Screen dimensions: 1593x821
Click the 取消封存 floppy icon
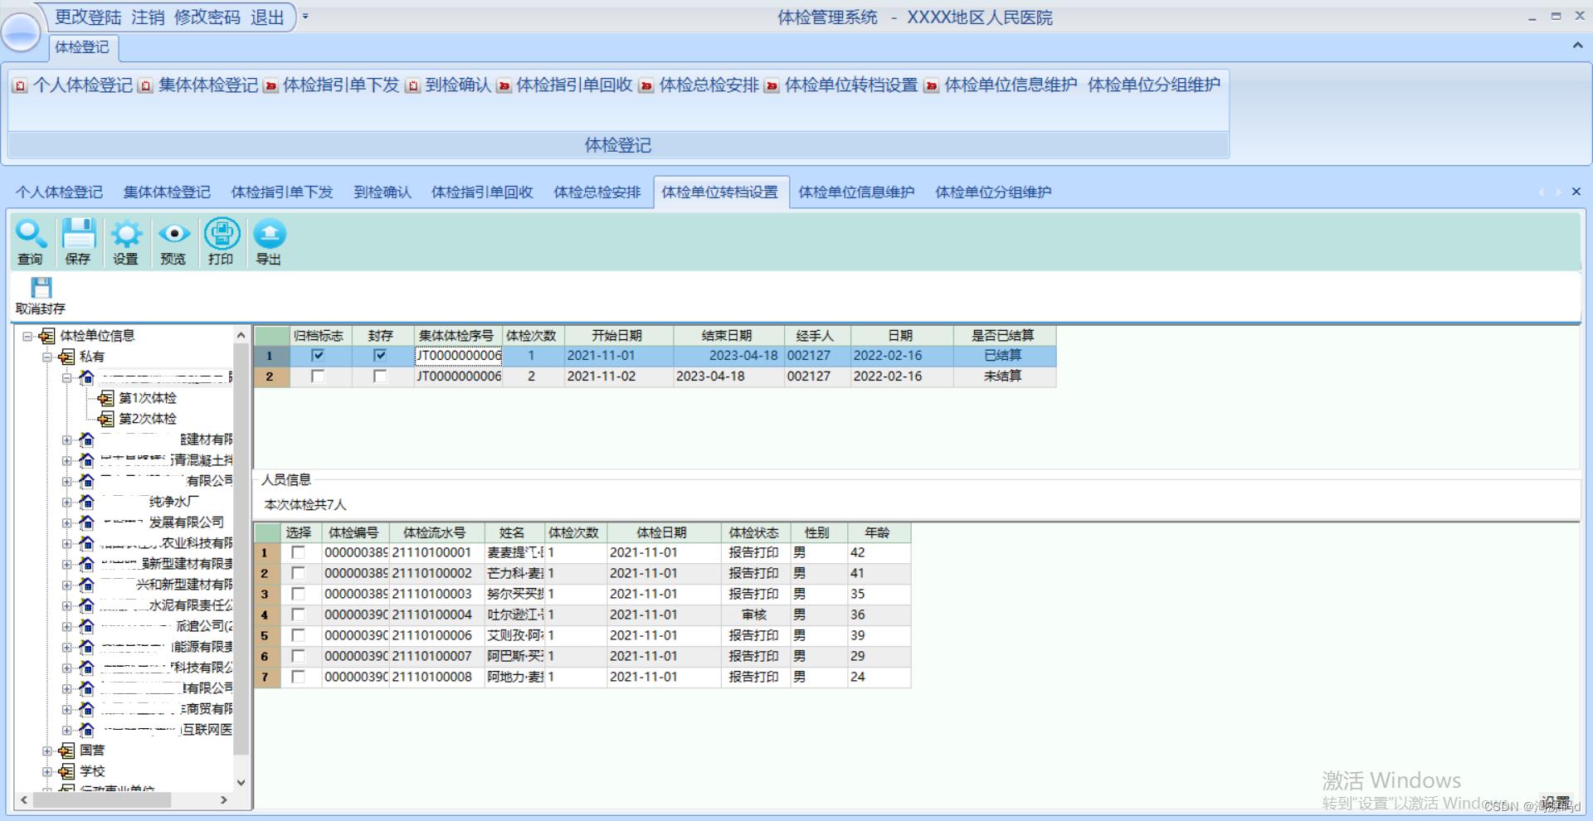point(41,288)
